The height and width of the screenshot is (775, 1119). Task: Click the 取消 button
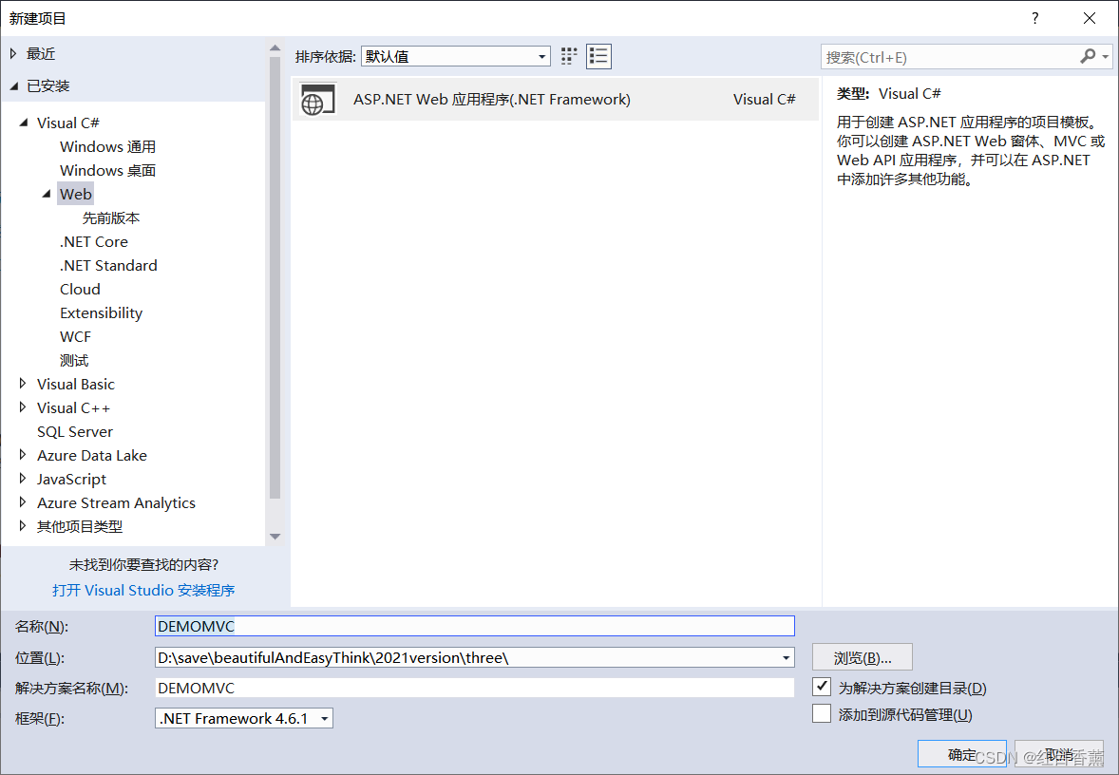1059,754
